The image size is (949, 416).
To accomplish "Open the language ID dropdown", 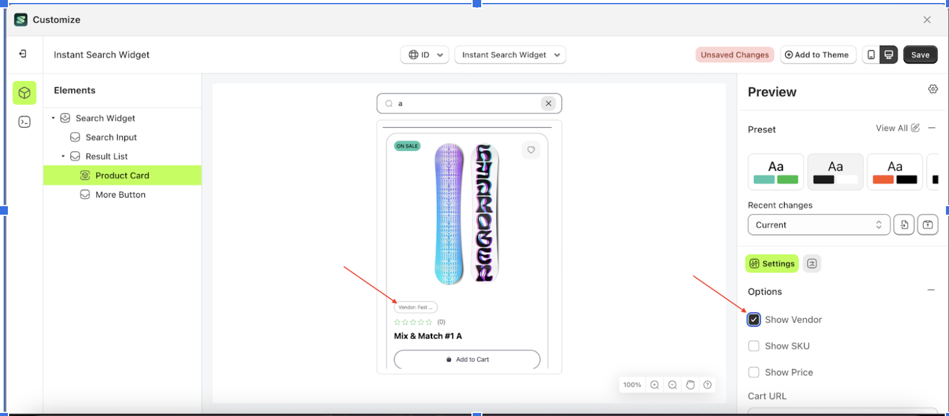I will 424,55.
